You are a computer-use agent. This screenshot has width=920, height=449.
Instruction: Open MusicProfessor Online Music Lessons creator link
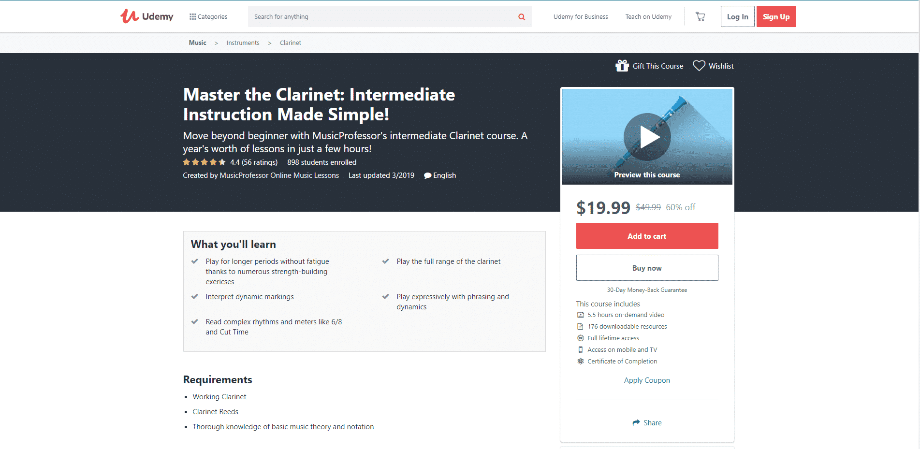point(279,175)
